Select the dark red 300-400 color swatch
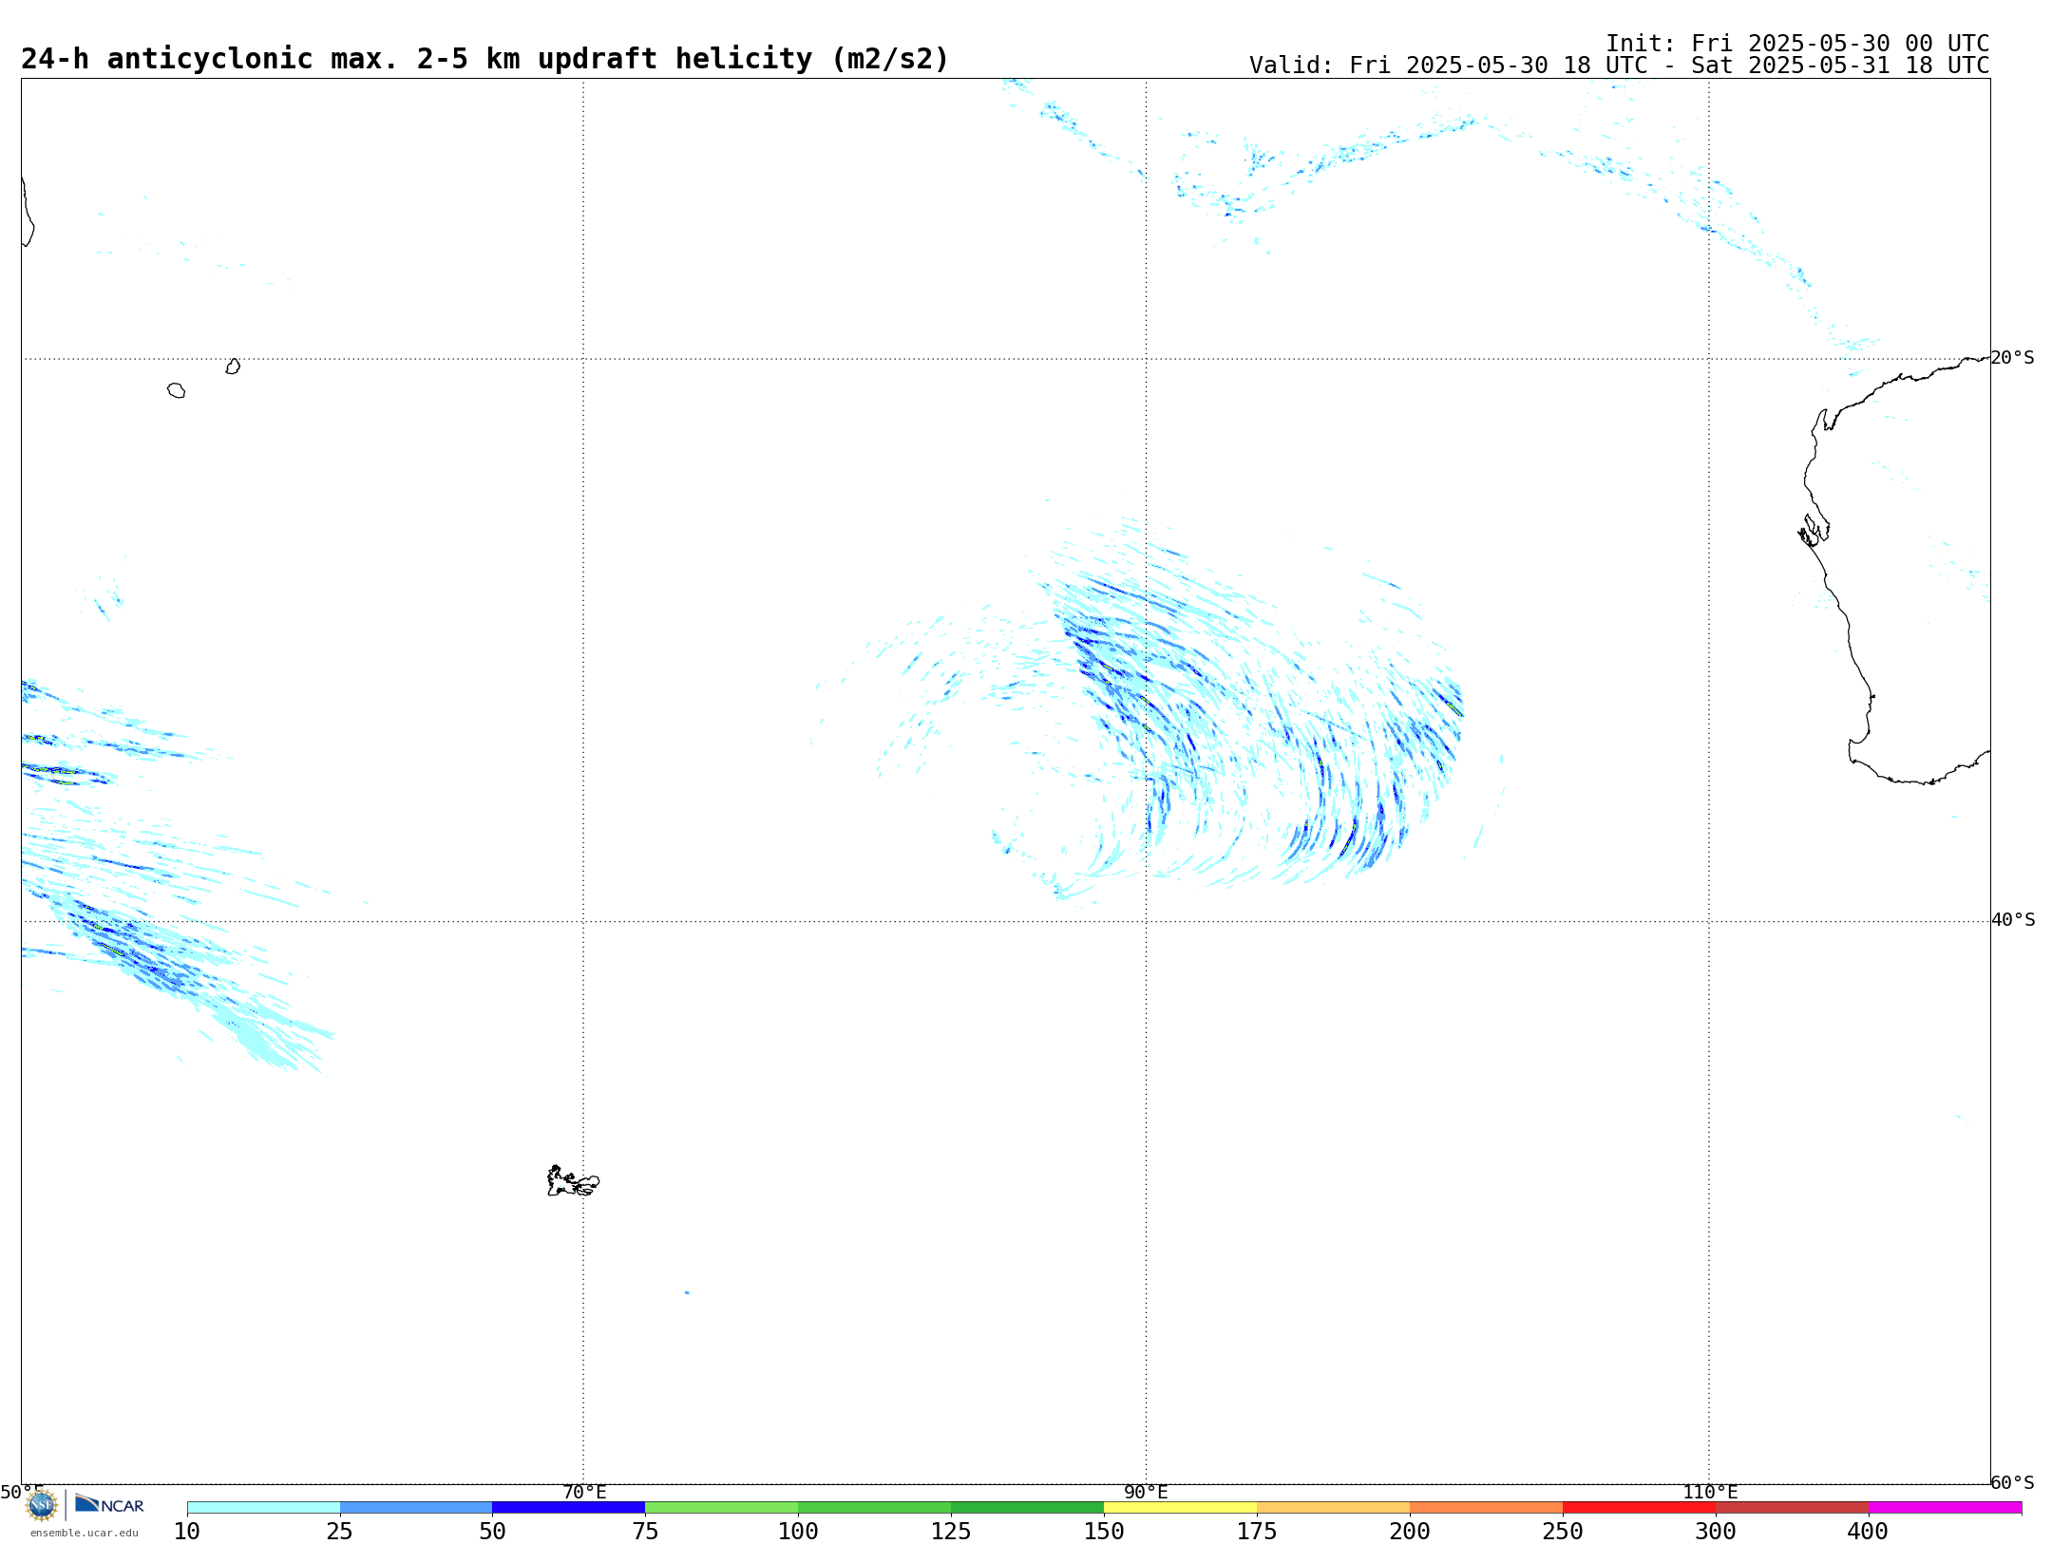 (1793, 1508)
